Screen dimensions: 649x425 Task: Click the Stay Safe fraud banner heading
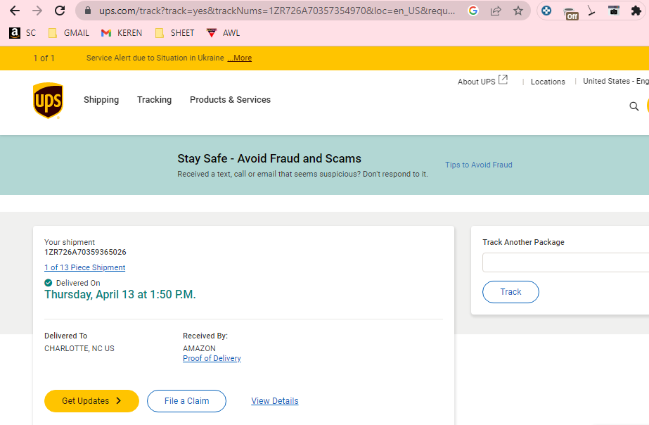[269, 158]
